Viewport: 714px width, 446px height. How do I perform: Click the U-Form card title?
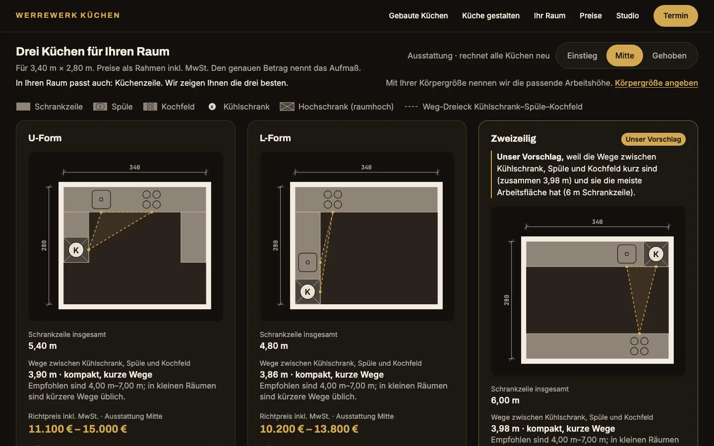[x=45, y=138]
